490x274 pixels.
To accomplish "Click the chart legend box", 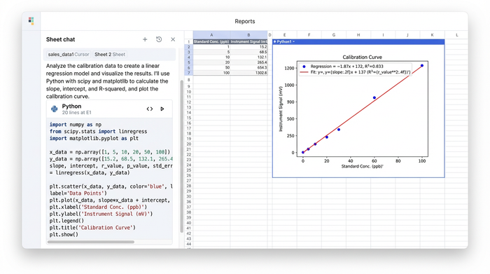I will click(x=356, y=69).
